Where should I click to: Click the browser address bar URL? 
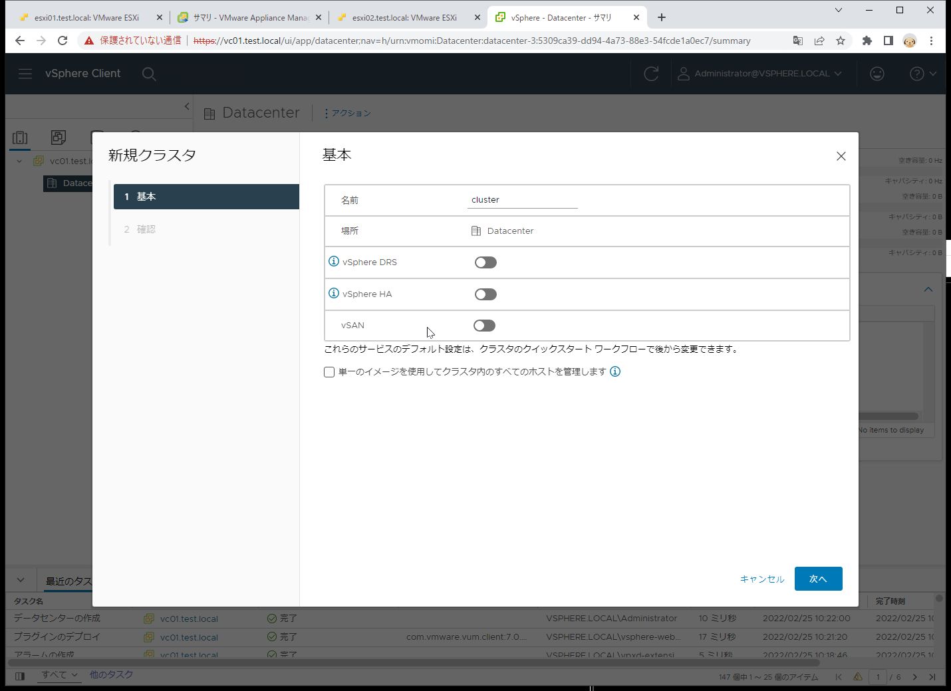472,41
